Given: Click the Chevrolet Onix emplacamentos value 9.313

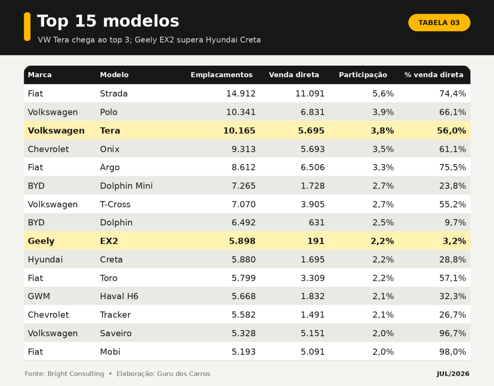Looking at the screenshot, I should [x=244, y=149].
